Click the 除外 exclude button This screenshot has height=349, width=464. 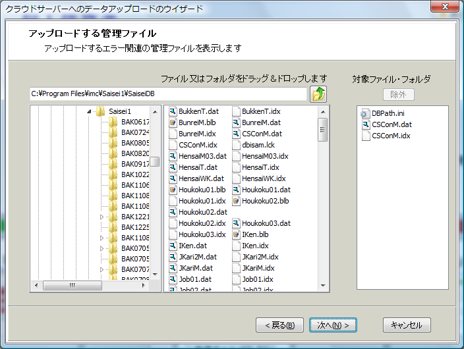[394, 95]
